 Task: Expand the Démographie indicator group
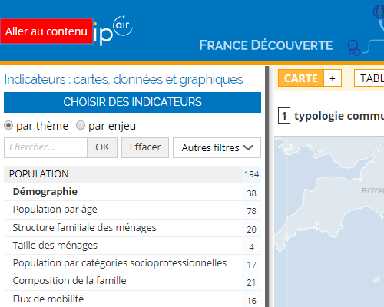point(132,192)
